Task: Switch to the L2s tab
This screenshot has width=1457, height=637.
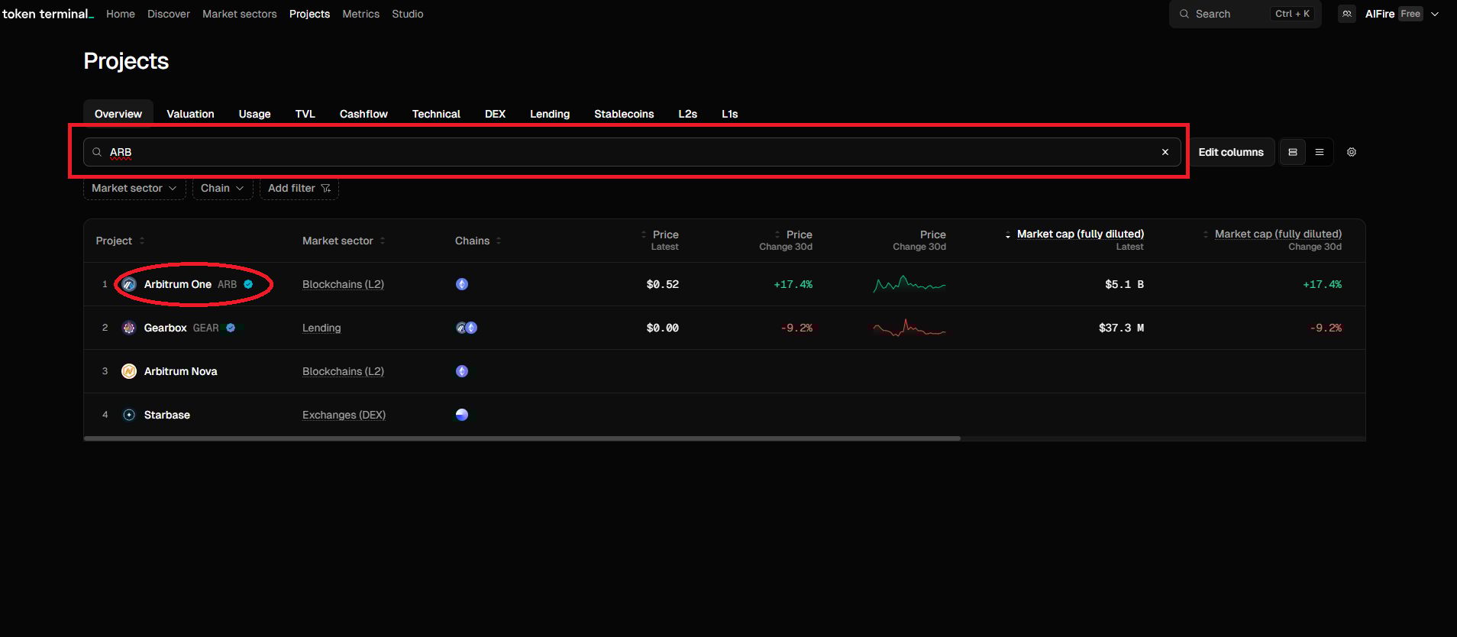Action: [688, 114]
